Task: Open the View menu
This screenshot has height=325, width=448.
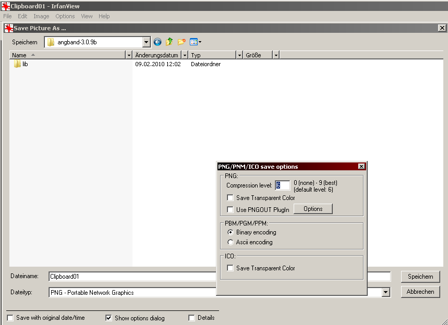Action: coord(87,16)
